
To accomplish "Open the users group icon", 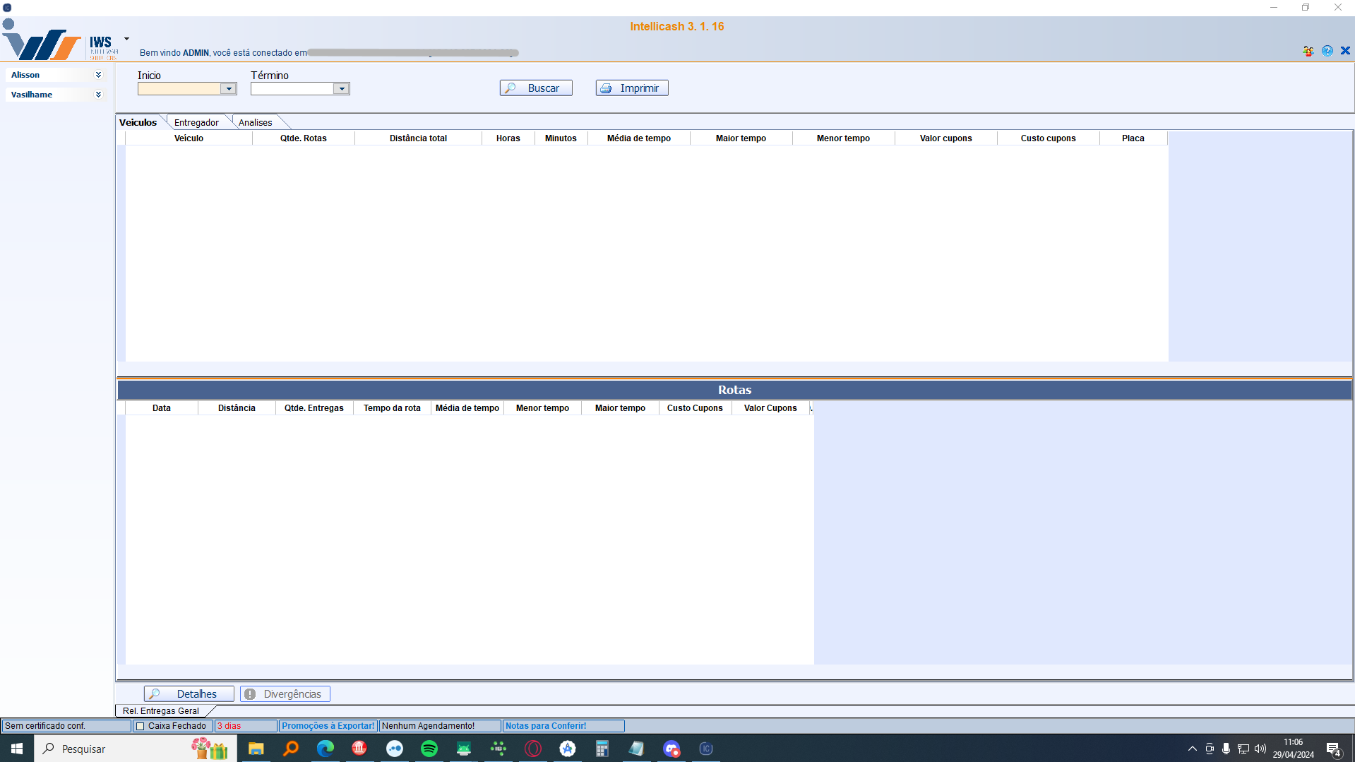I will 1308,51.
